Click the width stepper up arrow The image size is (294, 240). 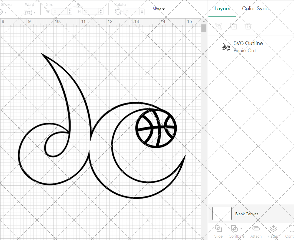pyautogui.click(x=69, y=10)
